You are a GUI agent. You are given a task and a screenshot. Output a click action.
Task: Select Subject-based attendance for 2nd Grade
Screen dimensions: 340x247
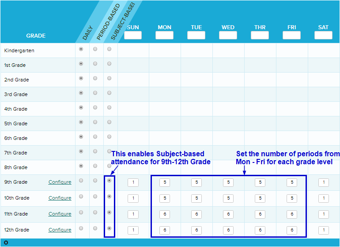coord(110,78)
